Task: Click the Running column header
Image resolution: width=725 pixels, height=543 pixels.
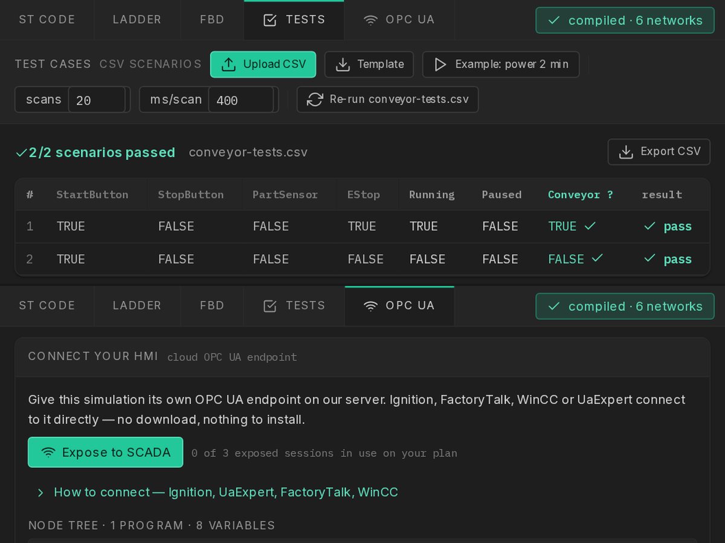Action: tap(432, 194)
